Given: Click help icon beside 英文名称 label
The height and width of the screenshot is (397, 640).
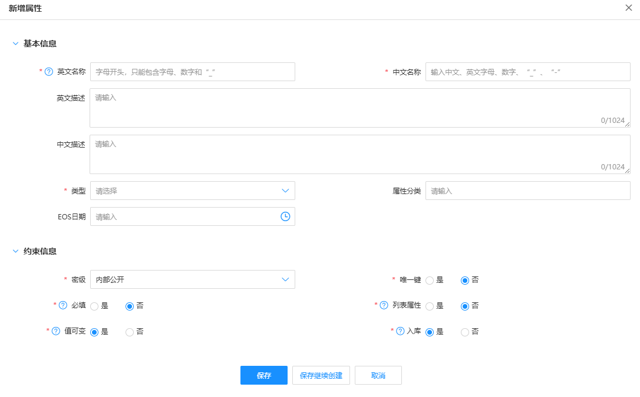Looking at the screenshot, I should (49, 72).
